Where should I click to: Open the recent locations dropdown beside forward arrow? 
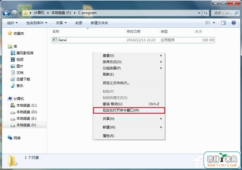(20, 13)
